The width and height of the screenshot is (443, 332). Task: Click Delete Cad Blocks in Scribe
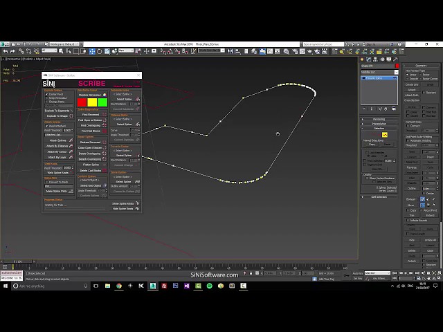pyautogui.click(x=92, y=171)
